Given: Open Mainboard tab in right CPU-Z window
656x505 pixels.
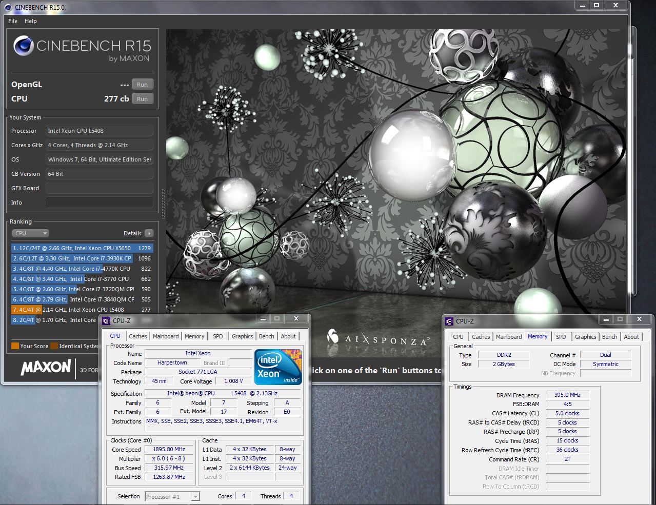Looking at the screenshot, I should 509,337.
